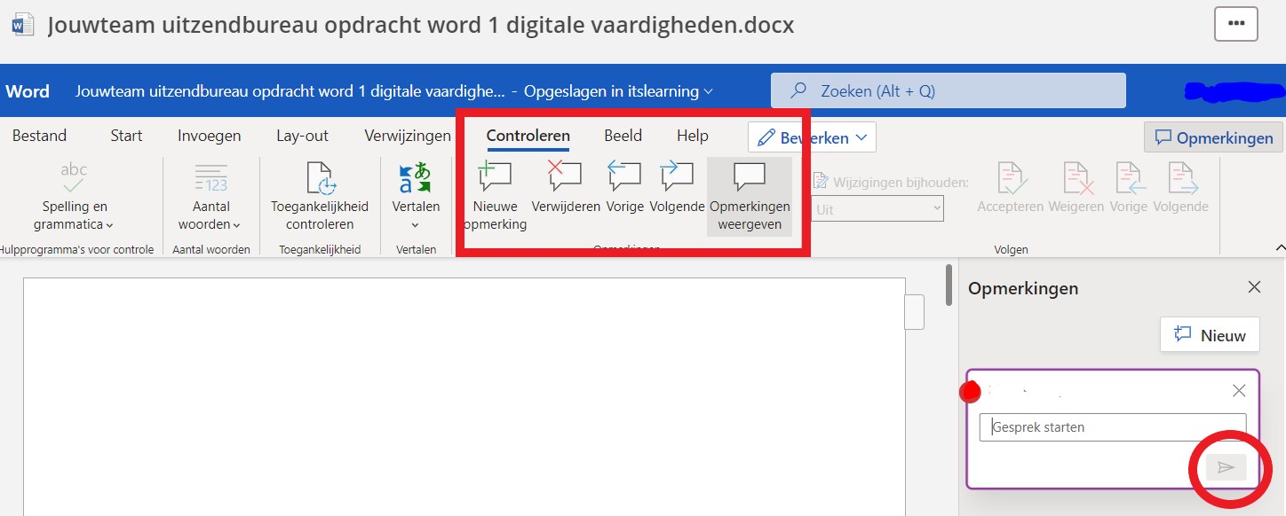Open the Vertalen dropdown
This screenshot has height=516, width=1286.
click(416, 195)
